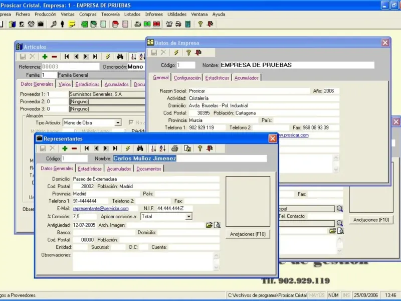This screenshot has height=301, width=401.
Task: Open the Utilidades menu
Action: 177,15
